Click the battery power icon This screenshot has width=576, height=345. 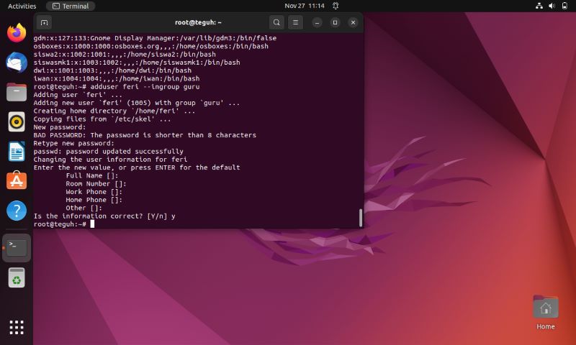(x=564, y=6)
